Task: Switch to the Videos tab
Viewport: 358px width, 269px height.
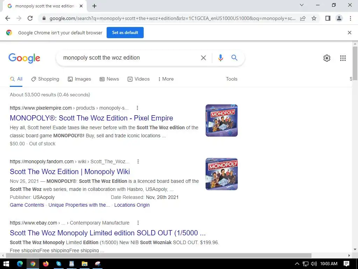Action: 138,79
